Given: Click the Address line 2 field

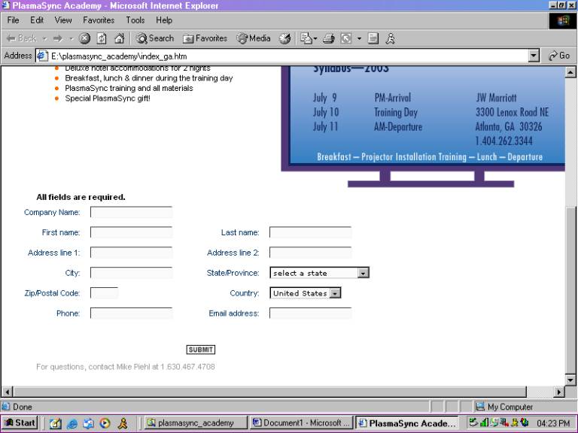Looking at the screenshot, I should pos(310,253).
